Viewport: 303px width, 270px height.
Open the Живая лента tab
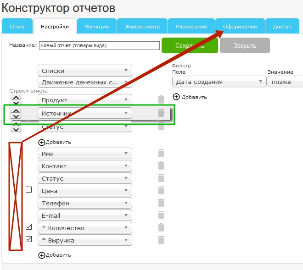coord(142,27)
